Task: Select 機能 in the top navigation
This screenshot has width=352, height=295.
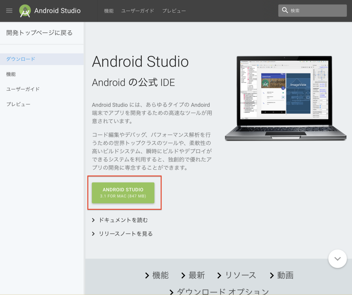Action: coord(109,11)
